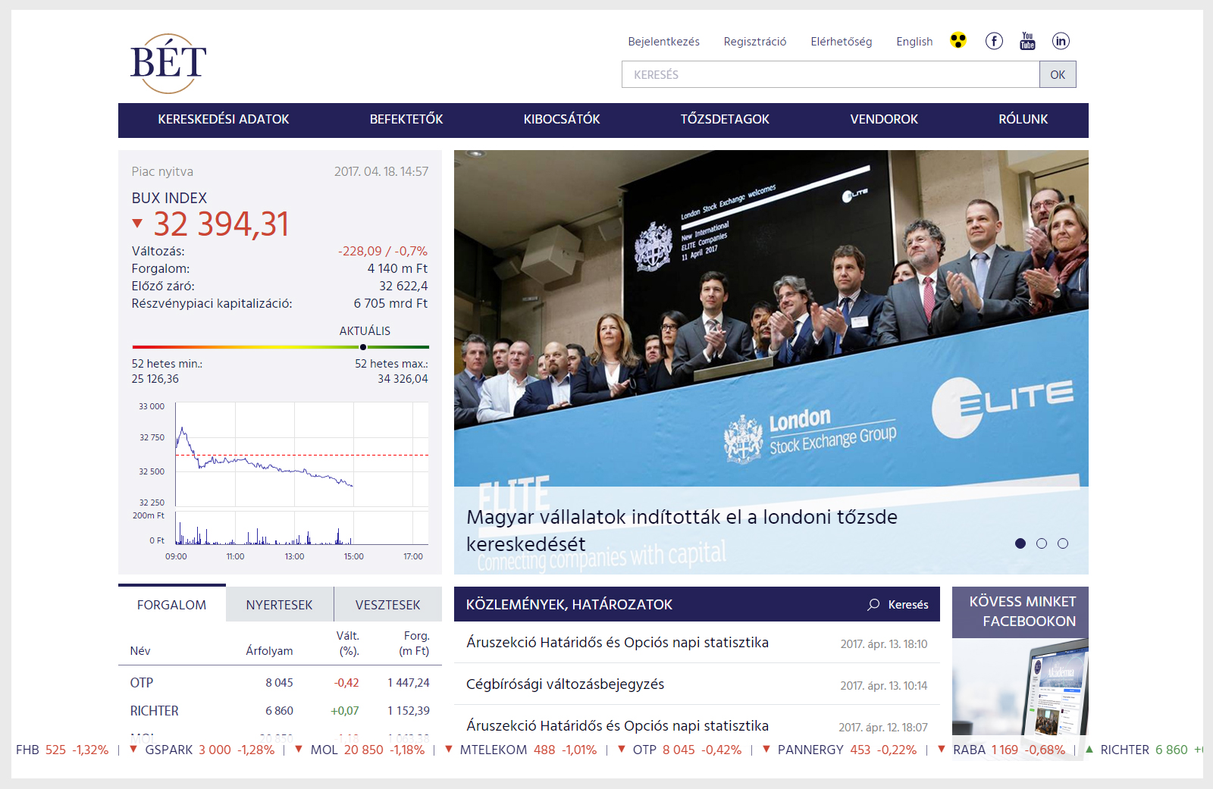
Task: Click the magnifier icon beside Keresés
Action: pos(873,604)
